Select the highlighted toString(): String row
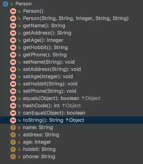This screenshot has width=143, height=164. 71,120
